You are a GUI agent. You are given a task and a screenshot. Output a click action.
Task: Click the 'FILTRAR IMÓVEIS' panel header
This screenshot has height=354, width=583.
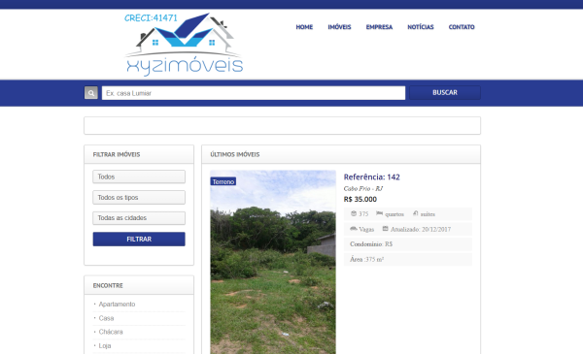(139, 154)
